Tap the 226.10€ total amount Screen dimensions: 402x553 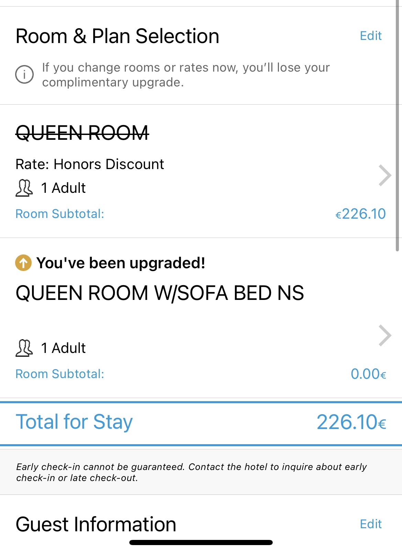tap(351, 422)
